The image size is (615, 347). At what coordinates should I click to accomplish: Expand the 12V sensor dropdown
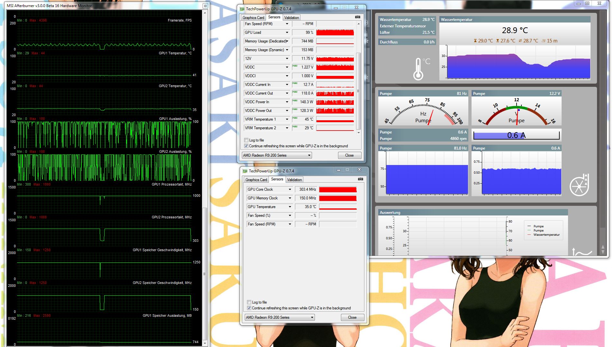[x=287, y=59]
